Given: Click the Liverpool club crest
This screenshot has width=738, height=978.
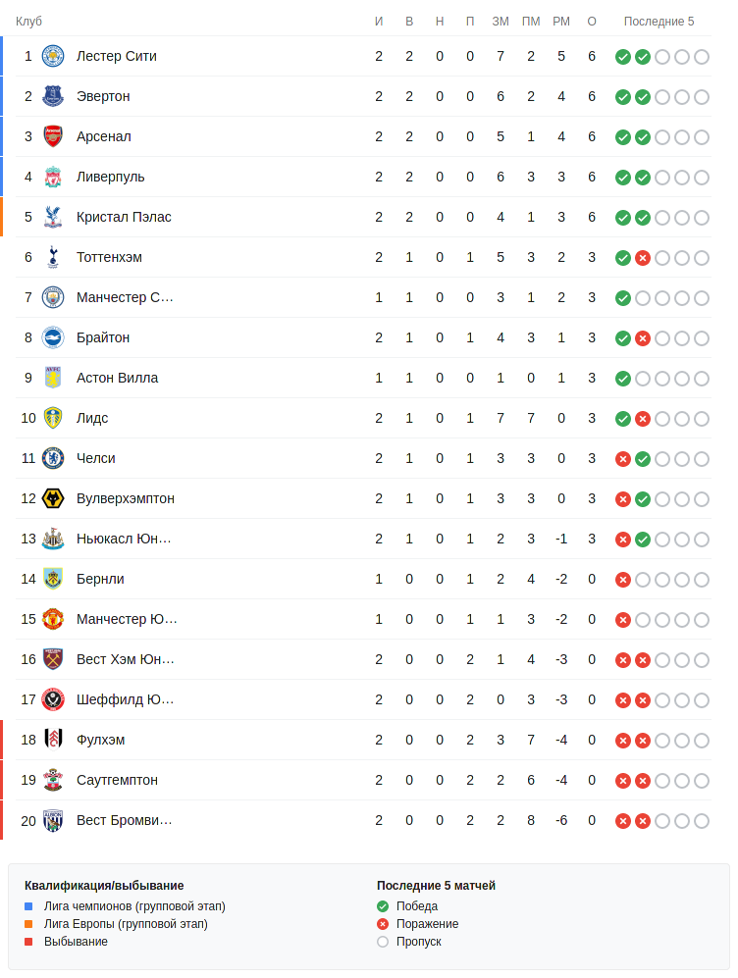Looking at the screenshot, I should (53, 177).
